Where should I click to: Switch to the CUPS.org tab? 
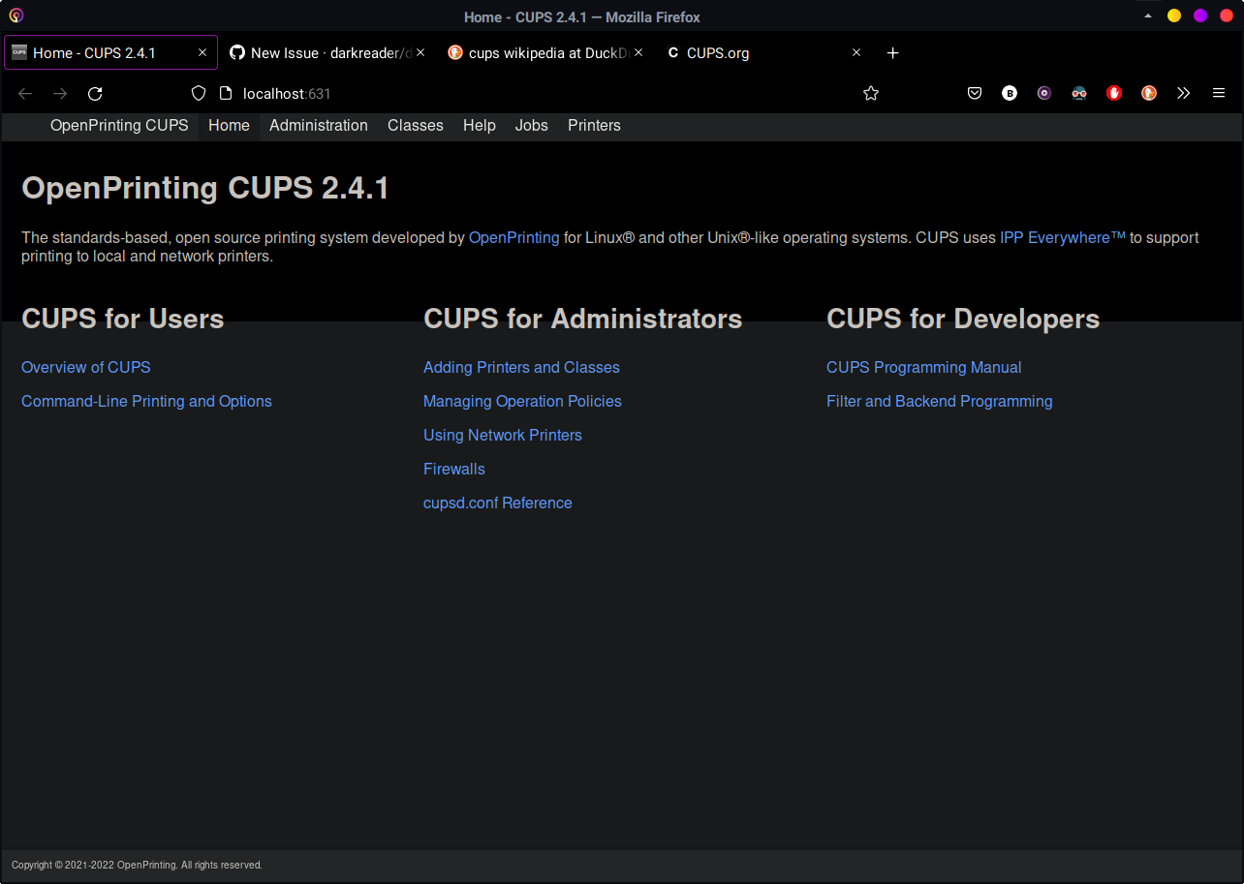coord(717,53)
